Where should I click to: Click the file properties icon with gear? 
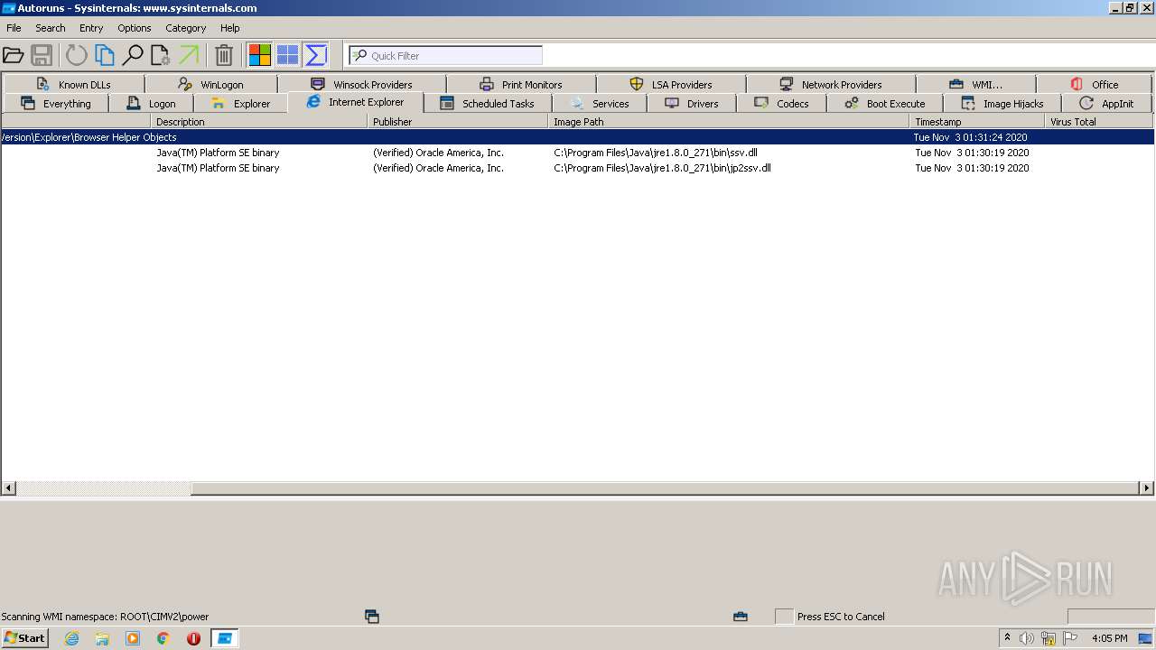click(x=161, y=56)
